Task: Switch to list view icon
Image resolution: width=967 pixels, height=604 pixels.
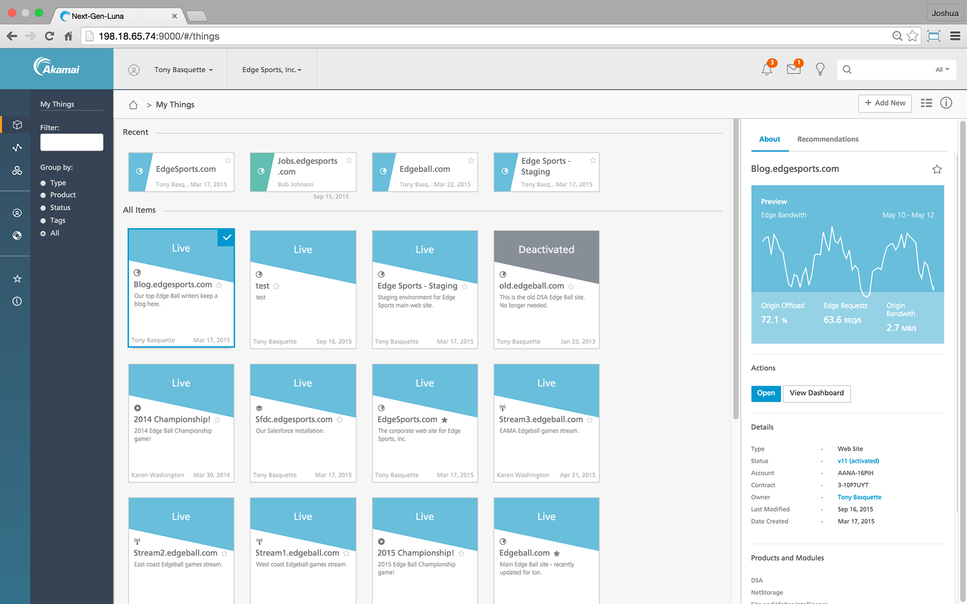Action: 926,103
